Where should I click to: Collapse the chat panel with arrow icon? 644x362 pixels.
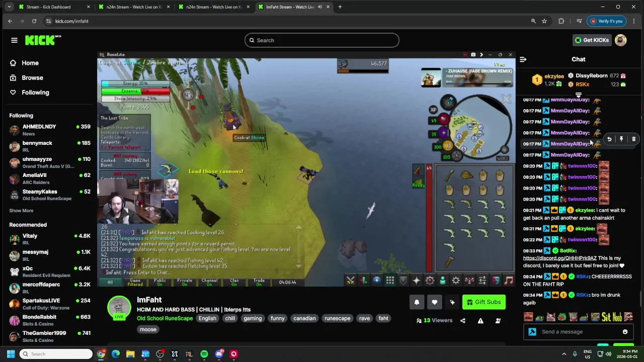(x=523, y=59)
